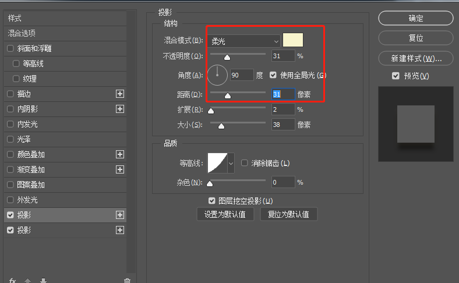The image size is (459, 283).
Task: Click plus icon on the unhighlighted 投影 row
Action: point(120,231)
